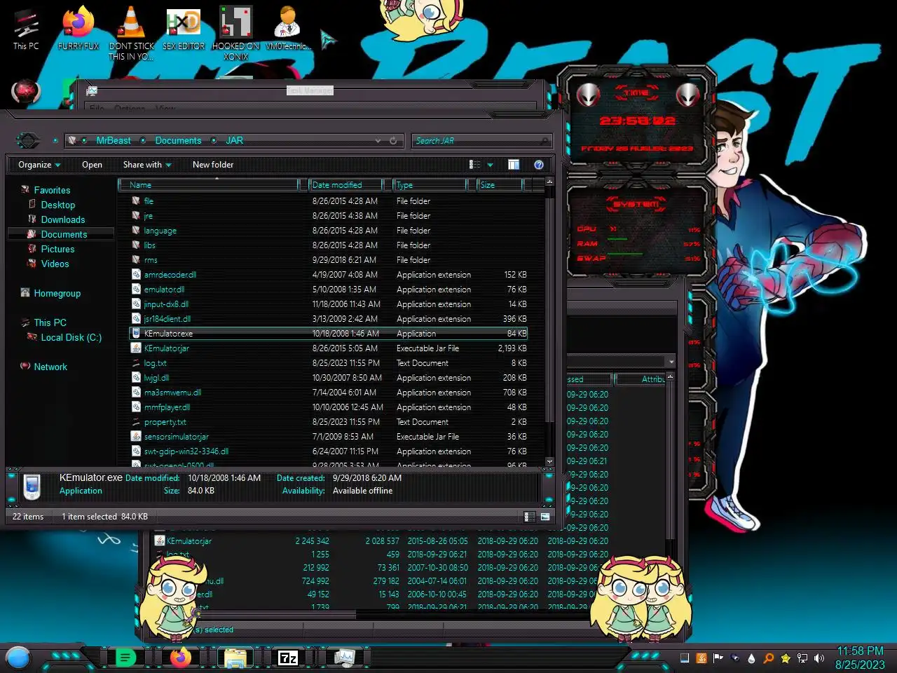This screenshot has width=897, height=673.
Task: Open Pictures in the navigation pane
Action: pyautogui.click(x=57, y=249)
